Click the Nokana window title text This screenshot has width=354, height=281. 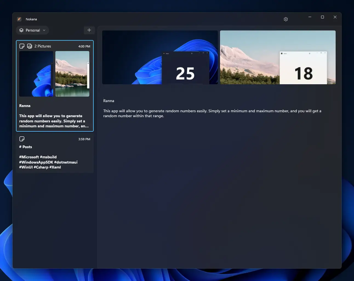[x=31, y=19]
